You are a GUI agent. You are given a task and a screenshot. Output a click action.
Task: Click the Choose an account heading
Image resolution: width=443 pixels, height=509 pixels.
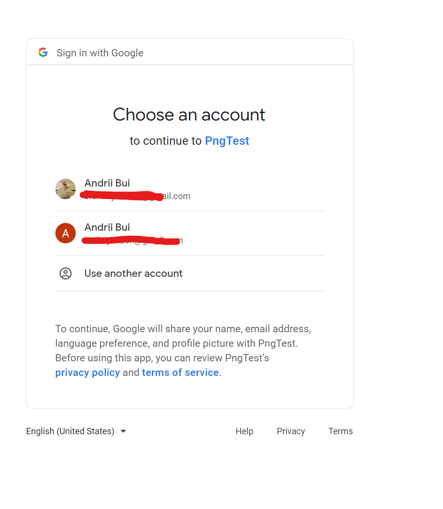tap(189, 115)
